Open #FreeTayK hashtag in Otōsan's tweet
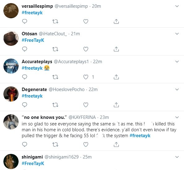The height and width of the screenshot is (170, 184). pos(33,40)
